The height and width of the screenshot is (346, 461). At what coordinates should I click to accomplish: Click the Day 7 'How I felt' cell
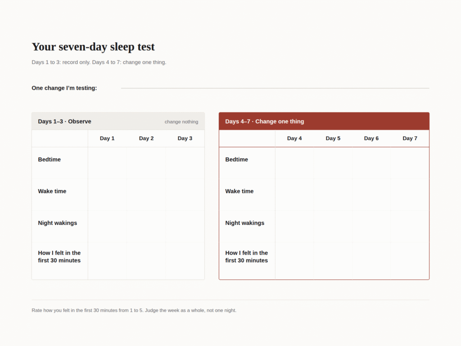[x=410, y=261]
